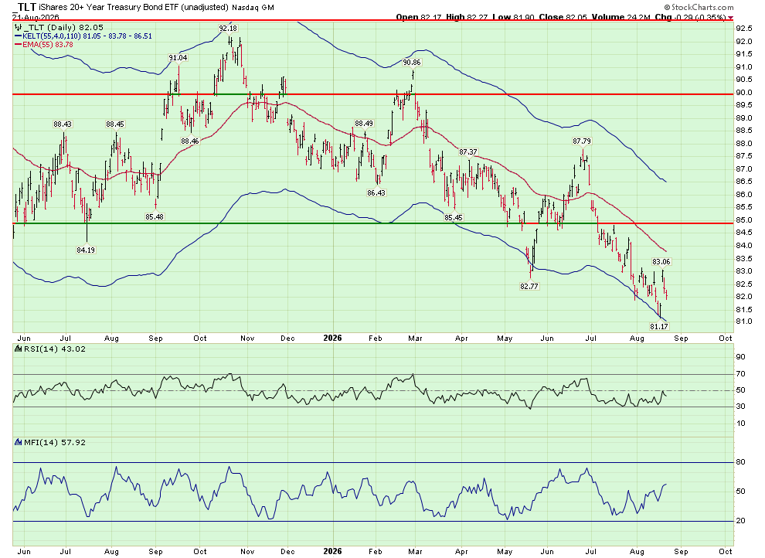This screenshot has width=765, height=558.
Task: Click the 81.17 lowest price label
Action: 659,326
